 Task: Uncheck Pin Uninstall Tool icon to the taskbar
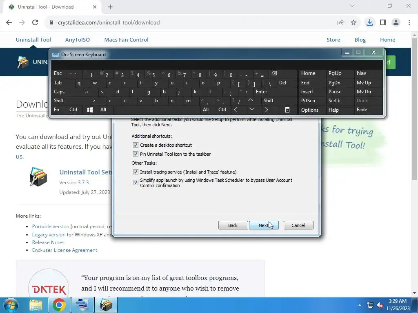(x=136, y=154)
